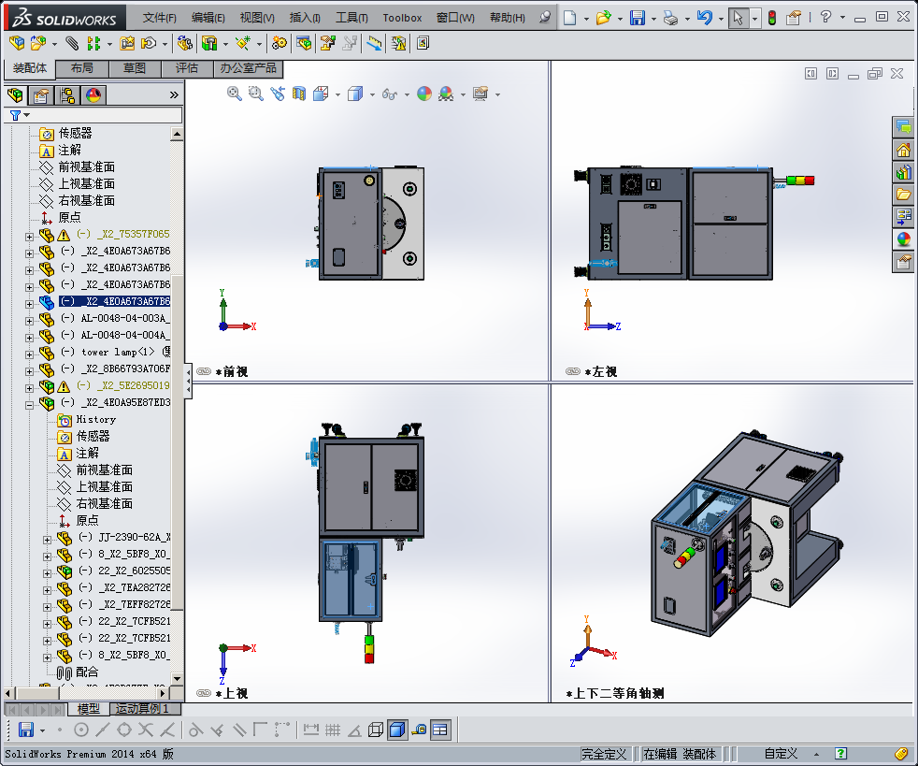Click the New Motion Study gear icon
918x766 pixels.
coord(280,43)
